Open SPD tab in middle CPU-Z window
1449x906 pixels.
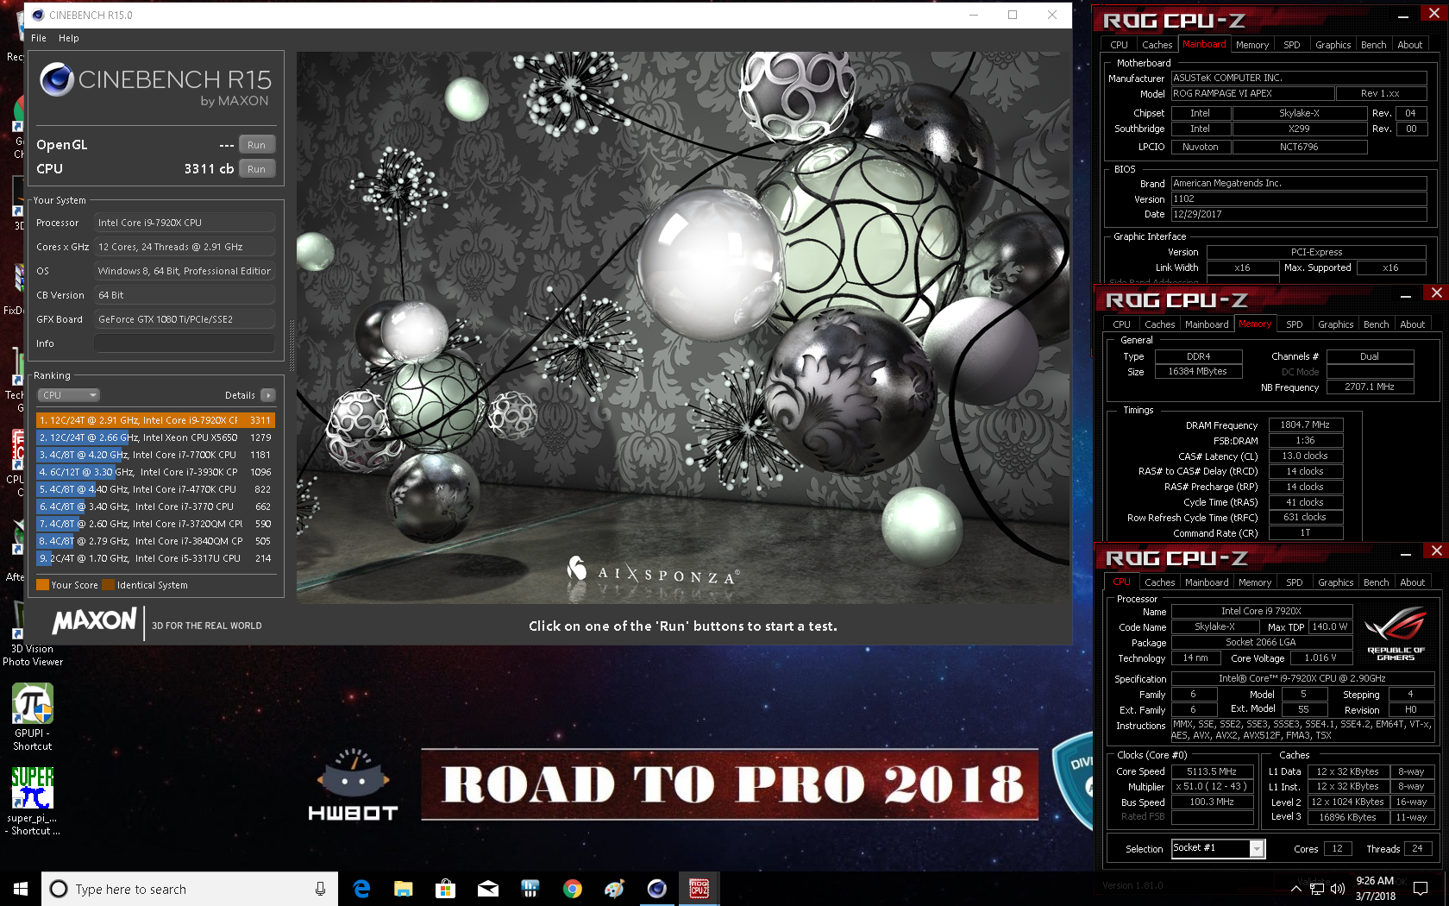1294,324
